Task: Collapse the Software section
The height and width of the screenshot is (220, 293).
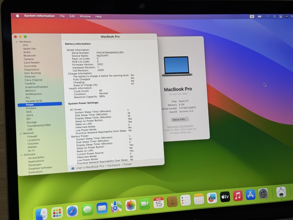Action: (22, 155)
